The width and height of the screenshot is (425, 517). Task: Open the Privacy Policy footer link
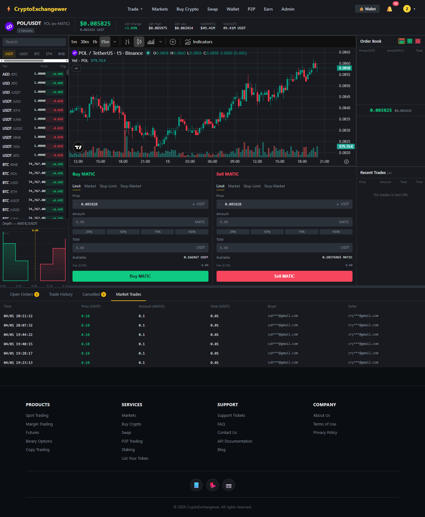(325, 433)
